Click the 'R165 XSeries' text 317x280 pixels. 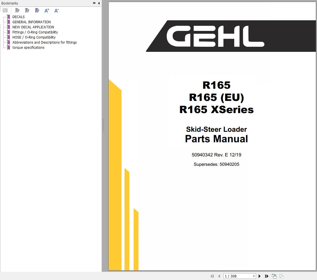216,110
